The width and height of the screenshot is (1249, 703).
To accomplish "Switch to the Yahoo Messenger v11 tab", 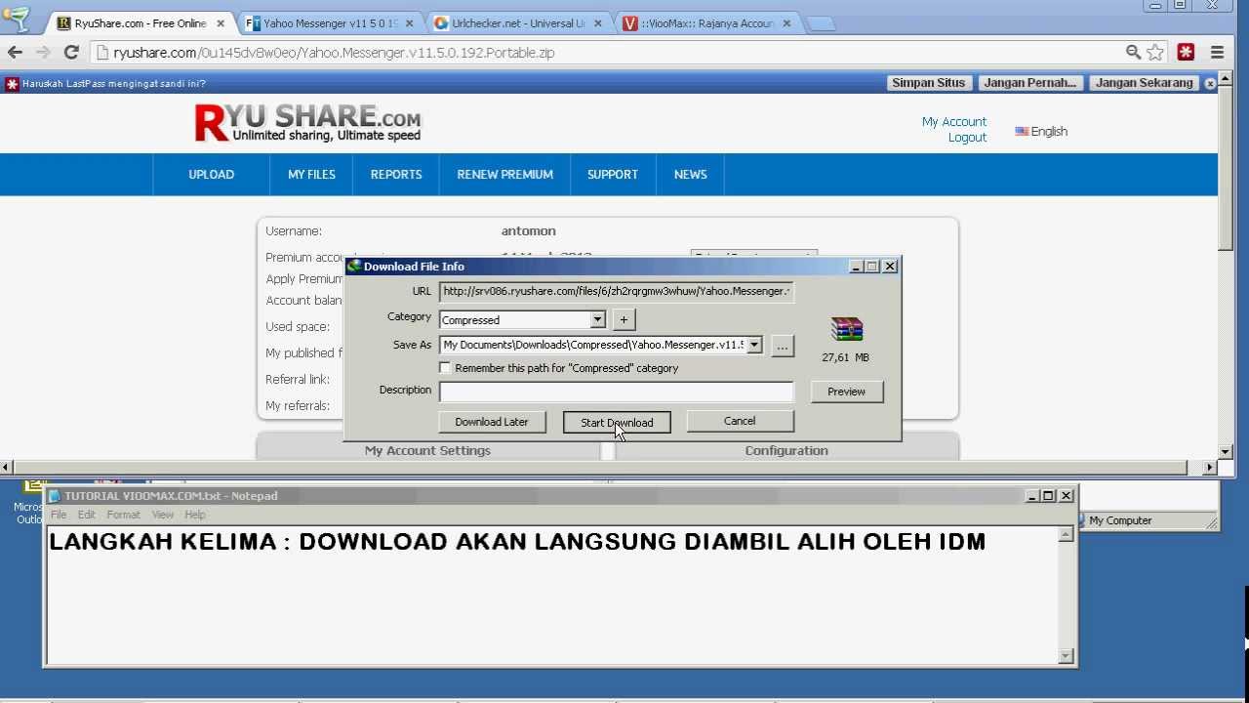I will pyautogui.click(x=330, y=23).
